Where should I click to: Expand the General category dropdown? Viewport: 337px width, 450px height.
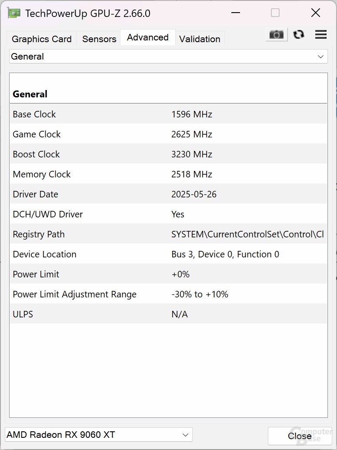click(x=168, y=57)
